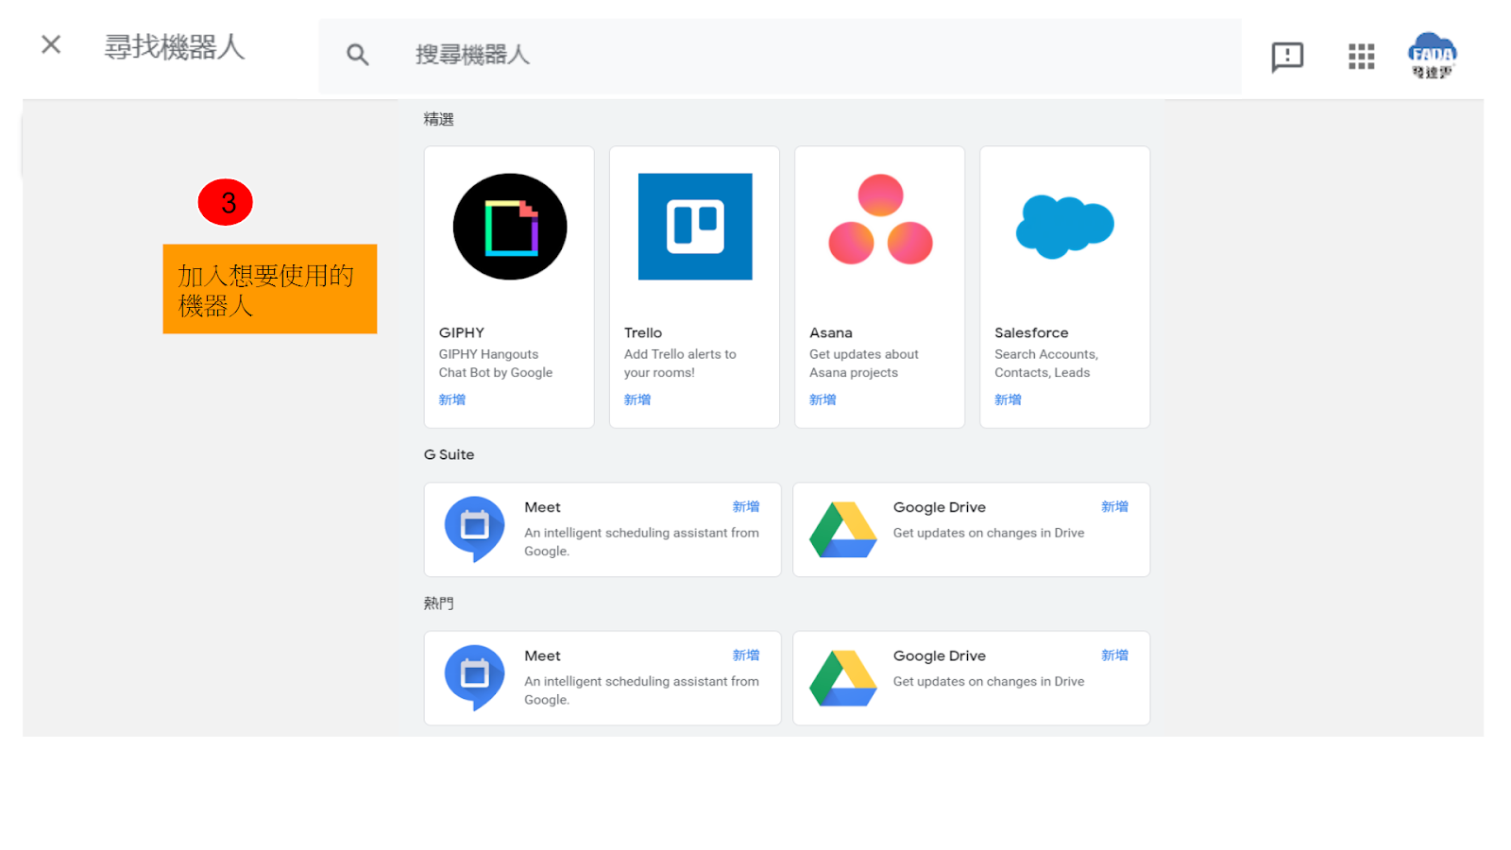Click Google Drive title in G Suite section

click(x=940, y=507)
